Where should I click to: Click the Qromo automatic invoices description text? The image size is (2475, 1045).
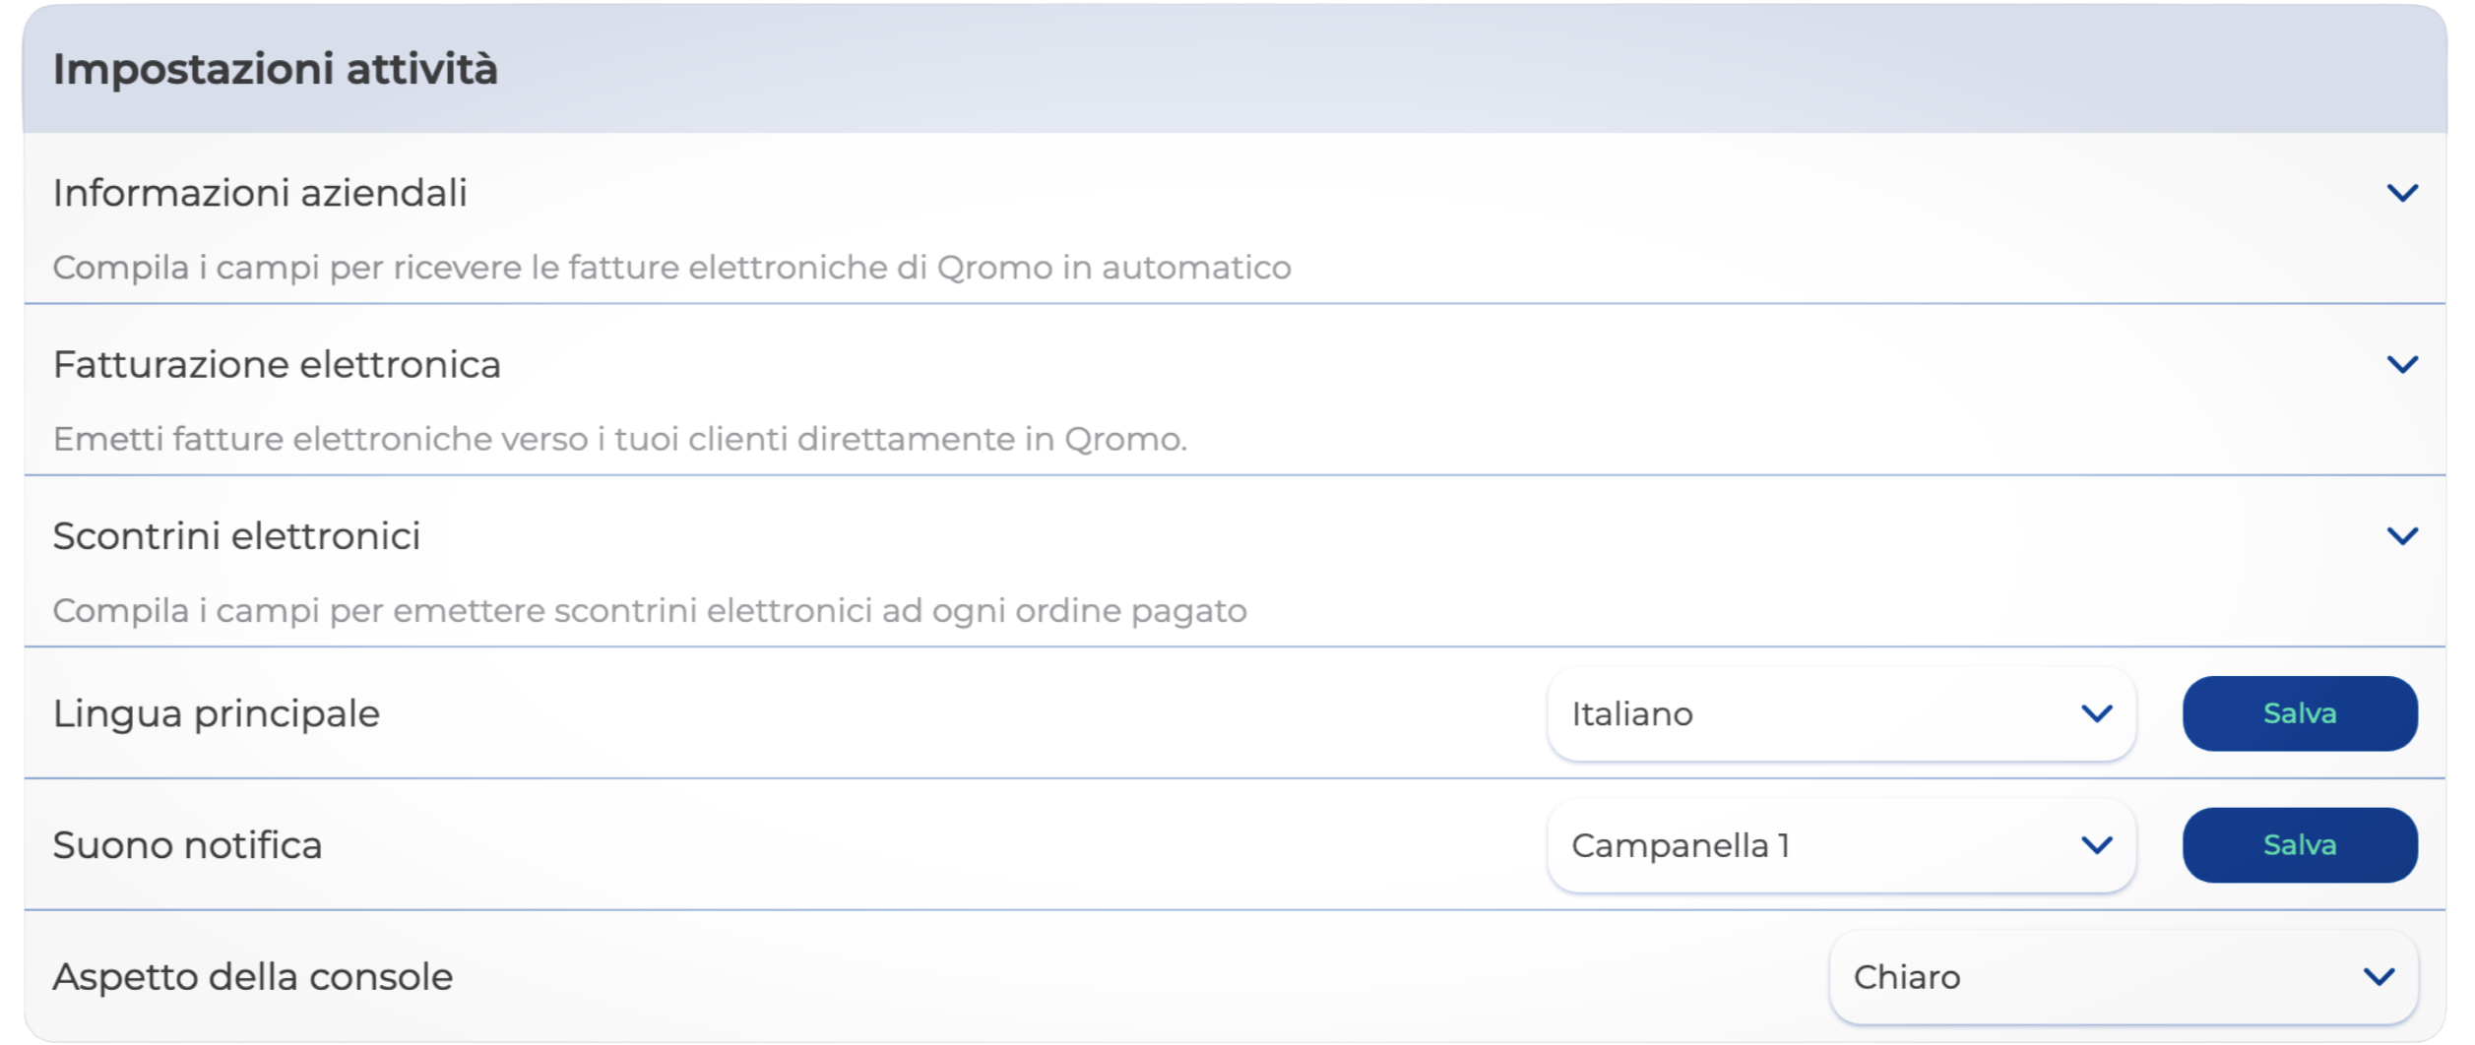(x=671, y=268)
